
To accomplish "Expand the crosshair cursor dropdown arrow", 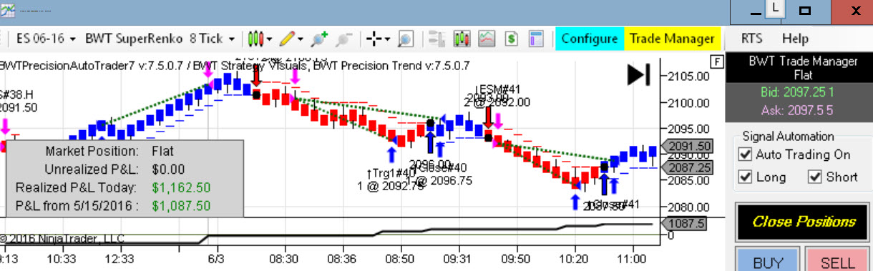I will coord(386,39).
